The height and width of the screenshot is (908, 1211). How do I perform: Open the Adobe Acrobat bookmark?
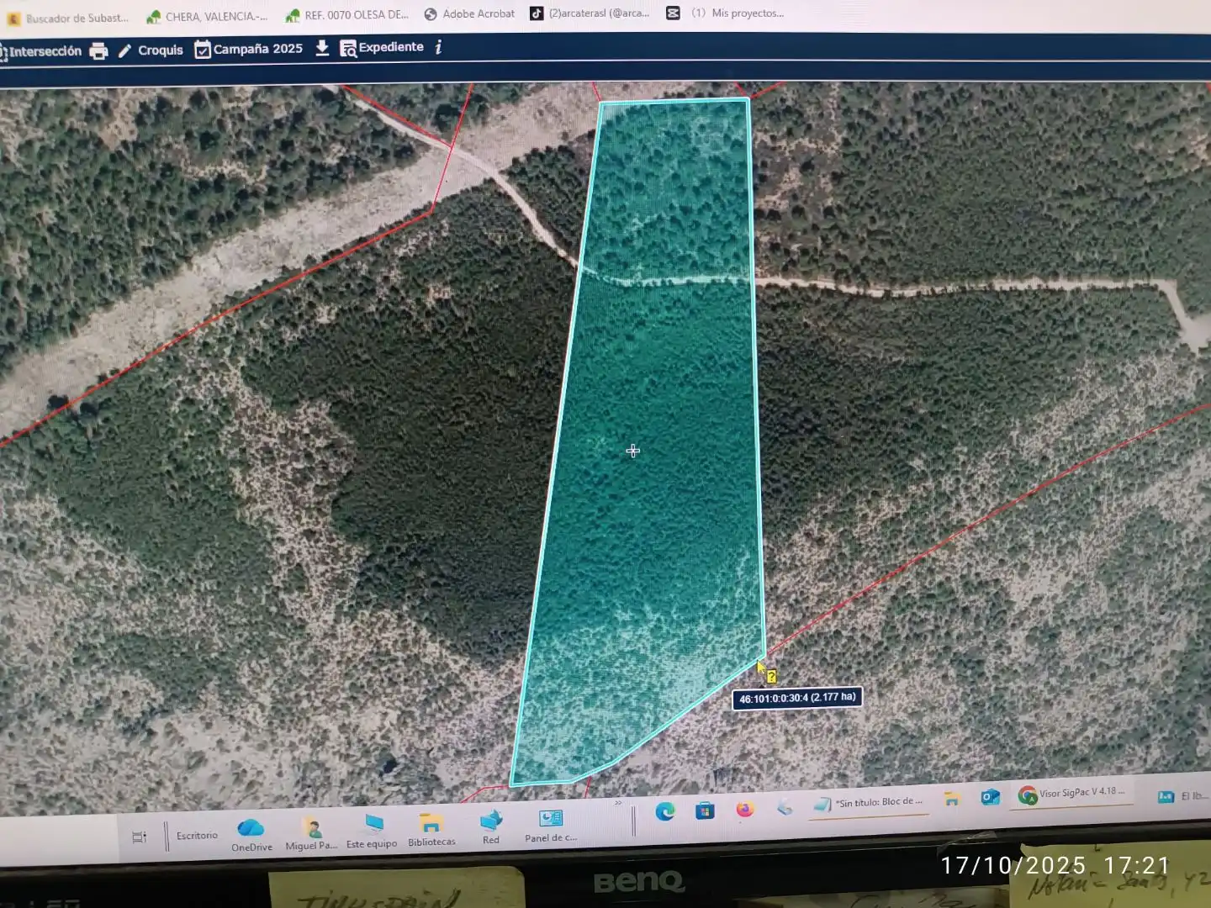[469, 13]
